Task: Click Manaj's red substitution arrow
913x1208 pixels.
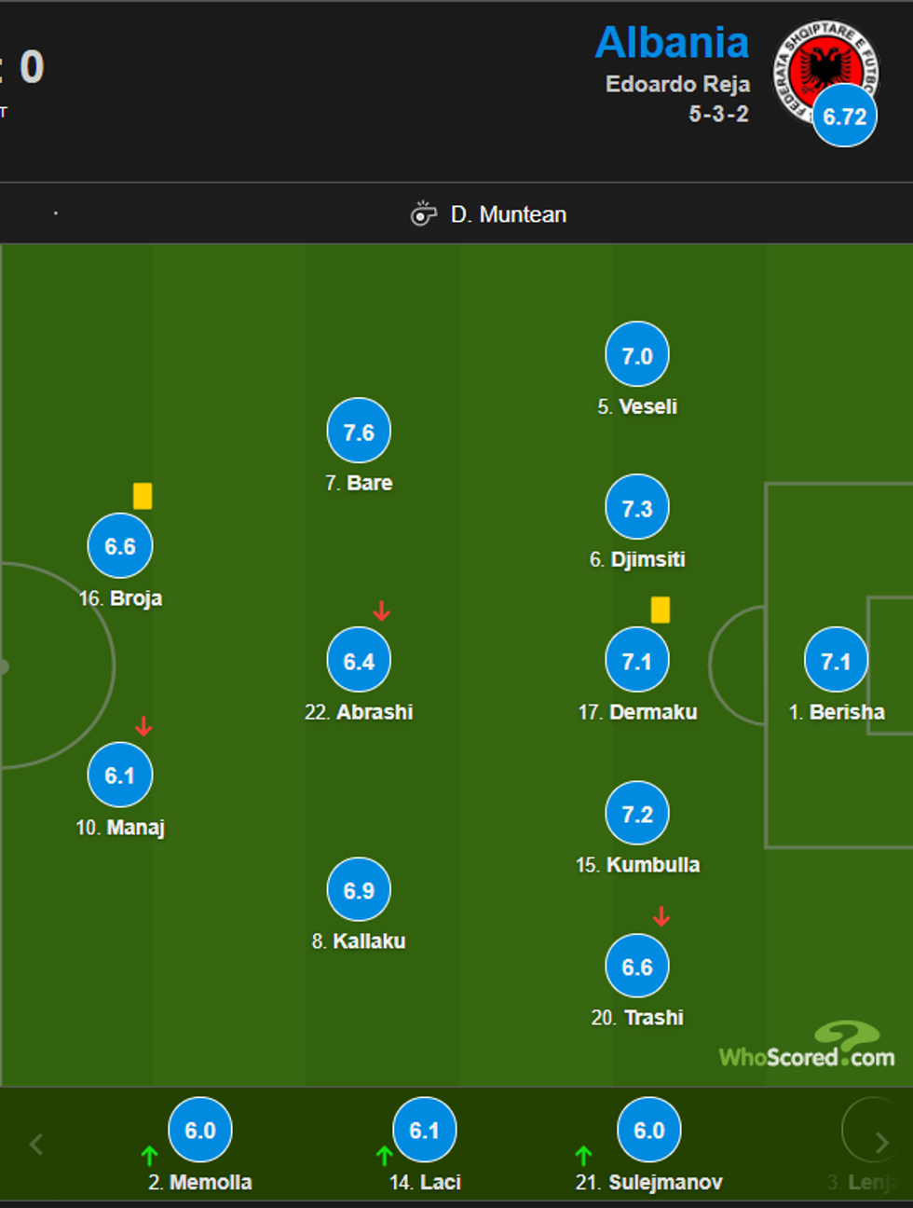Action: (x=143, y=726)
